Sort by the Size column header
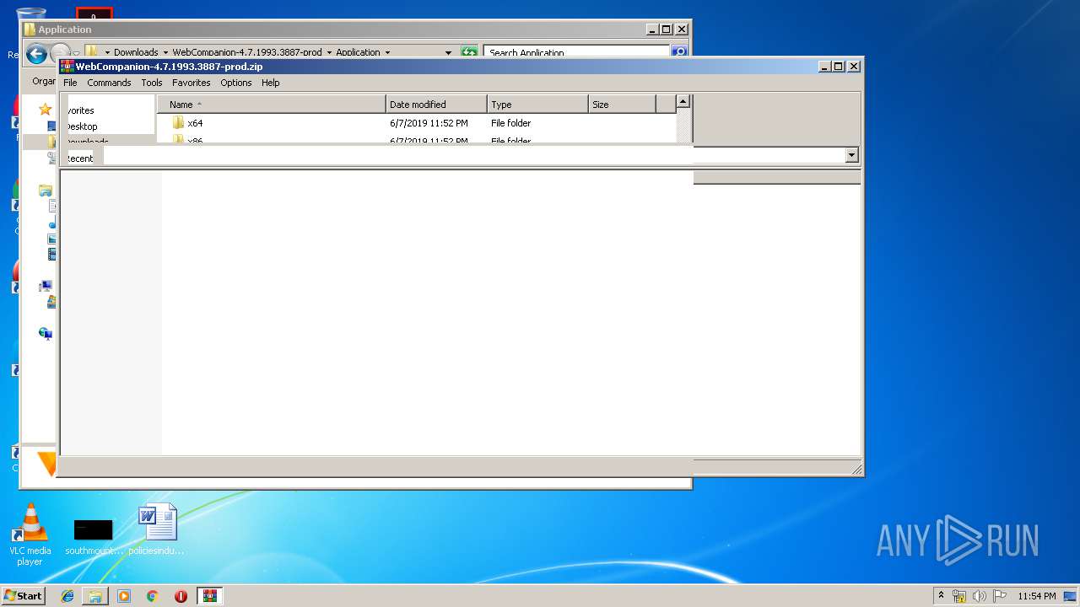The height and width of the screenshot is (607, 1080). coord(622,105)
